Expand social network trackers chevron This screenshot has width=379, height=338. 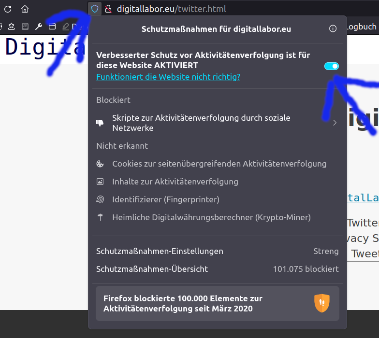point(335,123)
